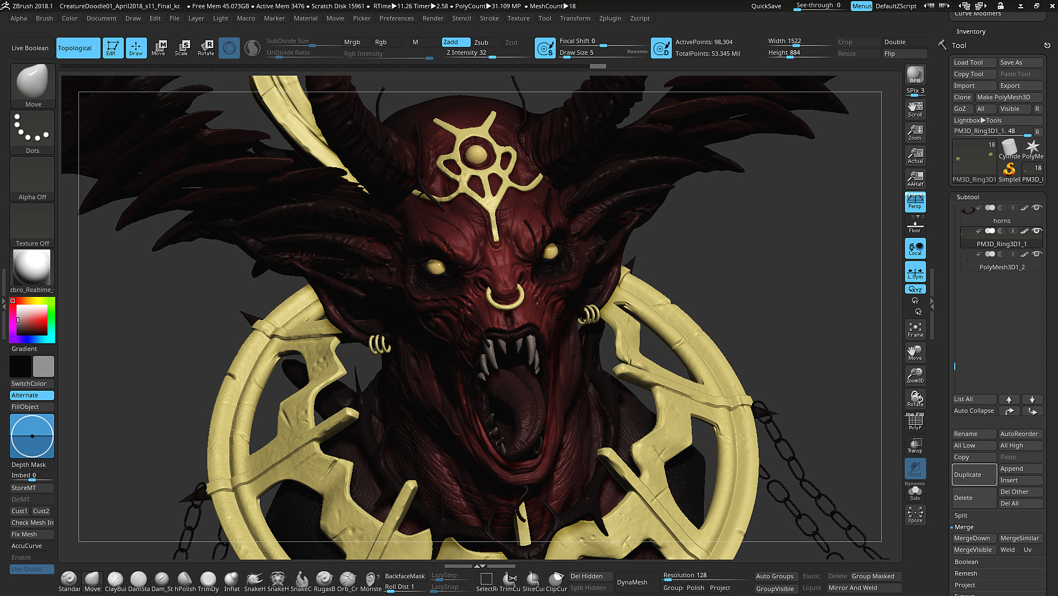
Task: Open the Render menu
Action: 433,18
